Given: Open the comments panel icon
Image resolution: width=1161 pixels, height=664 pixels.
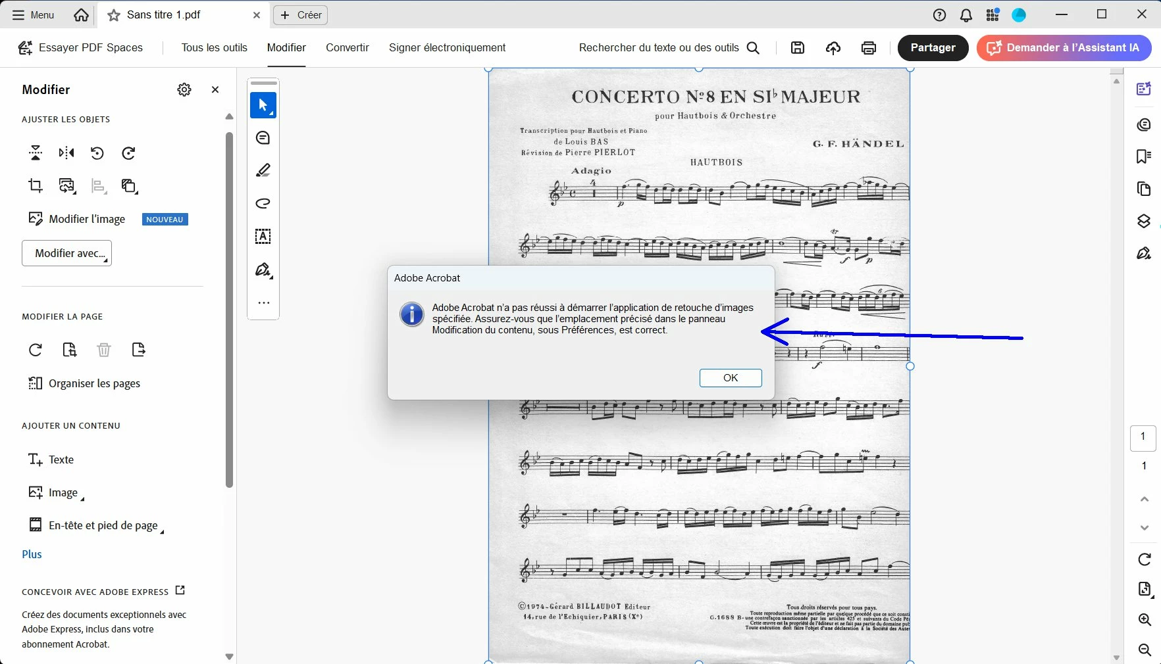Looking at the screenshot, I should pyautogui.click(x=1144, y=124).
